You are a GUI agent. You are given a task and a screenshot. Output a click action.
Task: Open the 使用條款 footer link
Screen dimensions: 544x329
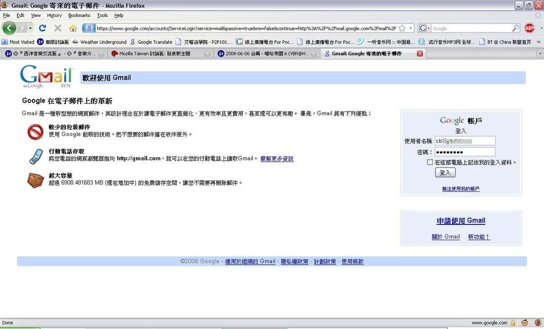click(353, 261)
